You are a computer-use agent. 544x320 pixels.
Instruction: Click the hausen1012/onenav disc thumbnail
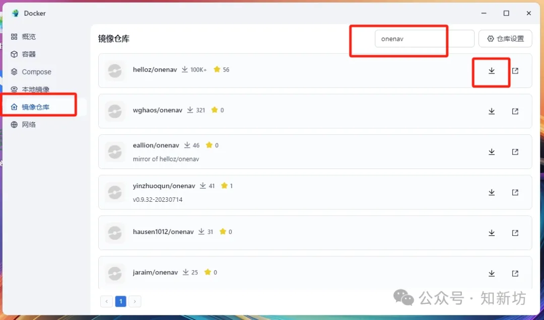[x=115, y=233]
